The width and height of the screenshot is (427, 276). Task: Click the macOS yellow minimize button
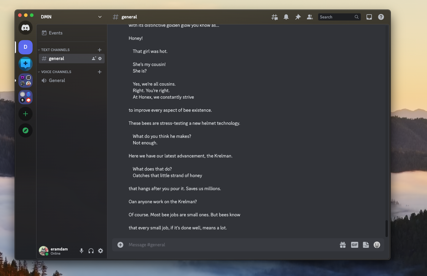point(26,15)
